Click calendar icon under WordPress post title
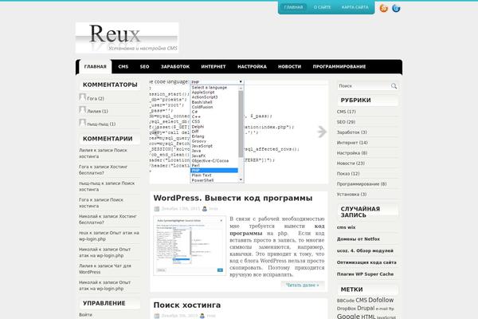This screenshot has height=319, width=478. 157,209
